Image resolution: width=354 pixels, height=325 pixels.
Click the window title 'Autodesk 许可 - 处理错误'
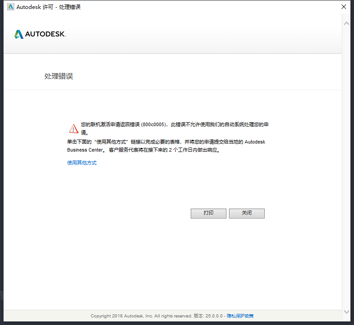pos(48,7)
